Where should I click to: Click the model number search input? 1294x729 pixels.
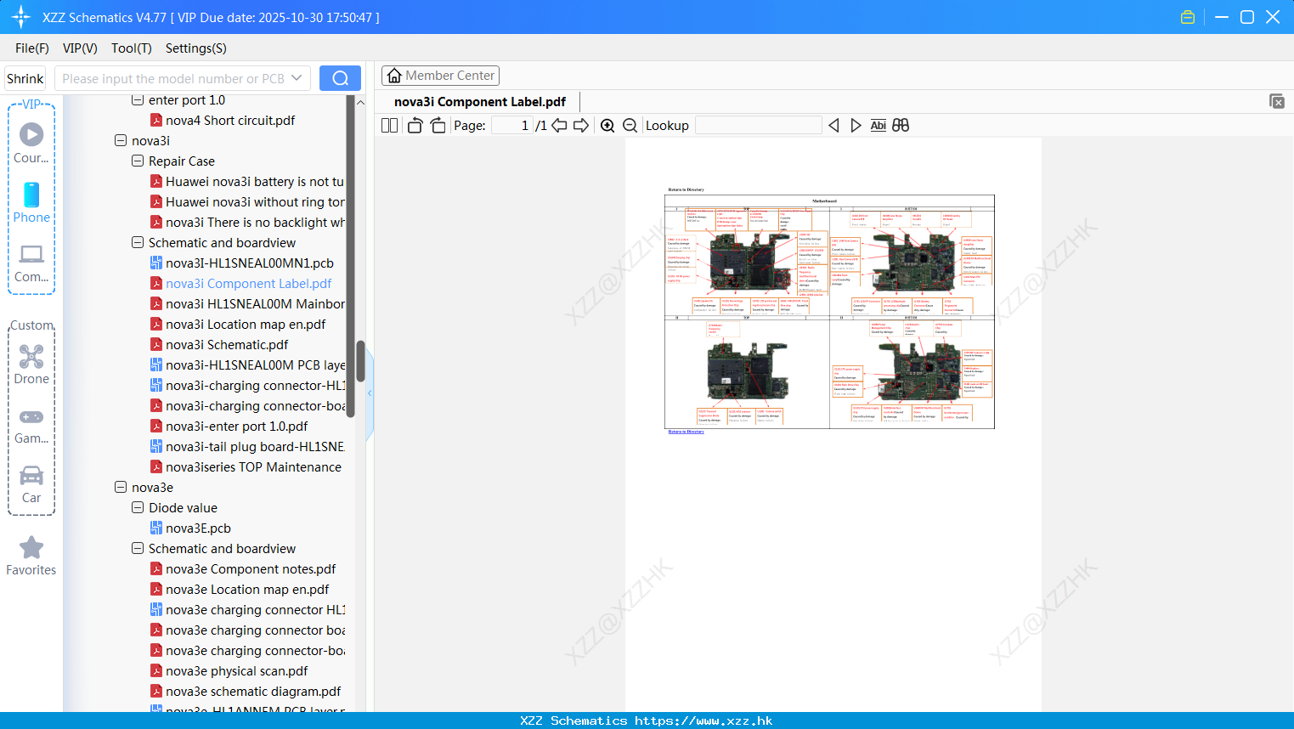tap(172, 78)
